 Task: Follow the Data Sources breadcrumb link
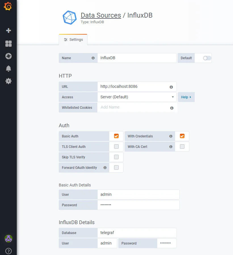[101, 15]
